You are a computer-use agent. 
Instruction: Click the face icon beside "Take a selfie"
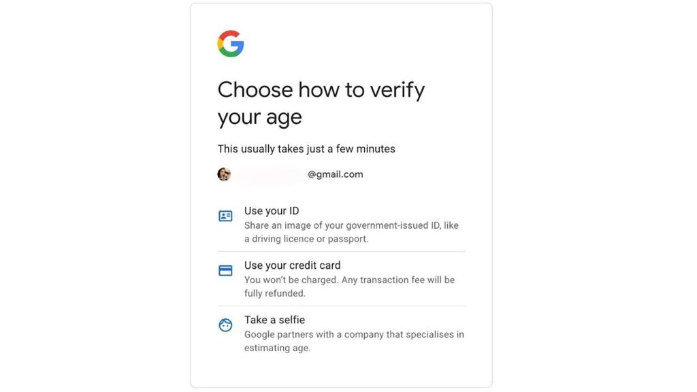pyautogui.click(x=225, y=325)
